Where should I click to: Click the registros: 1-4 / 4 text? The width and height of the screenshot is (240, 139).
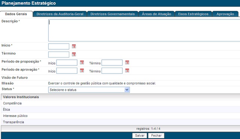148,129
